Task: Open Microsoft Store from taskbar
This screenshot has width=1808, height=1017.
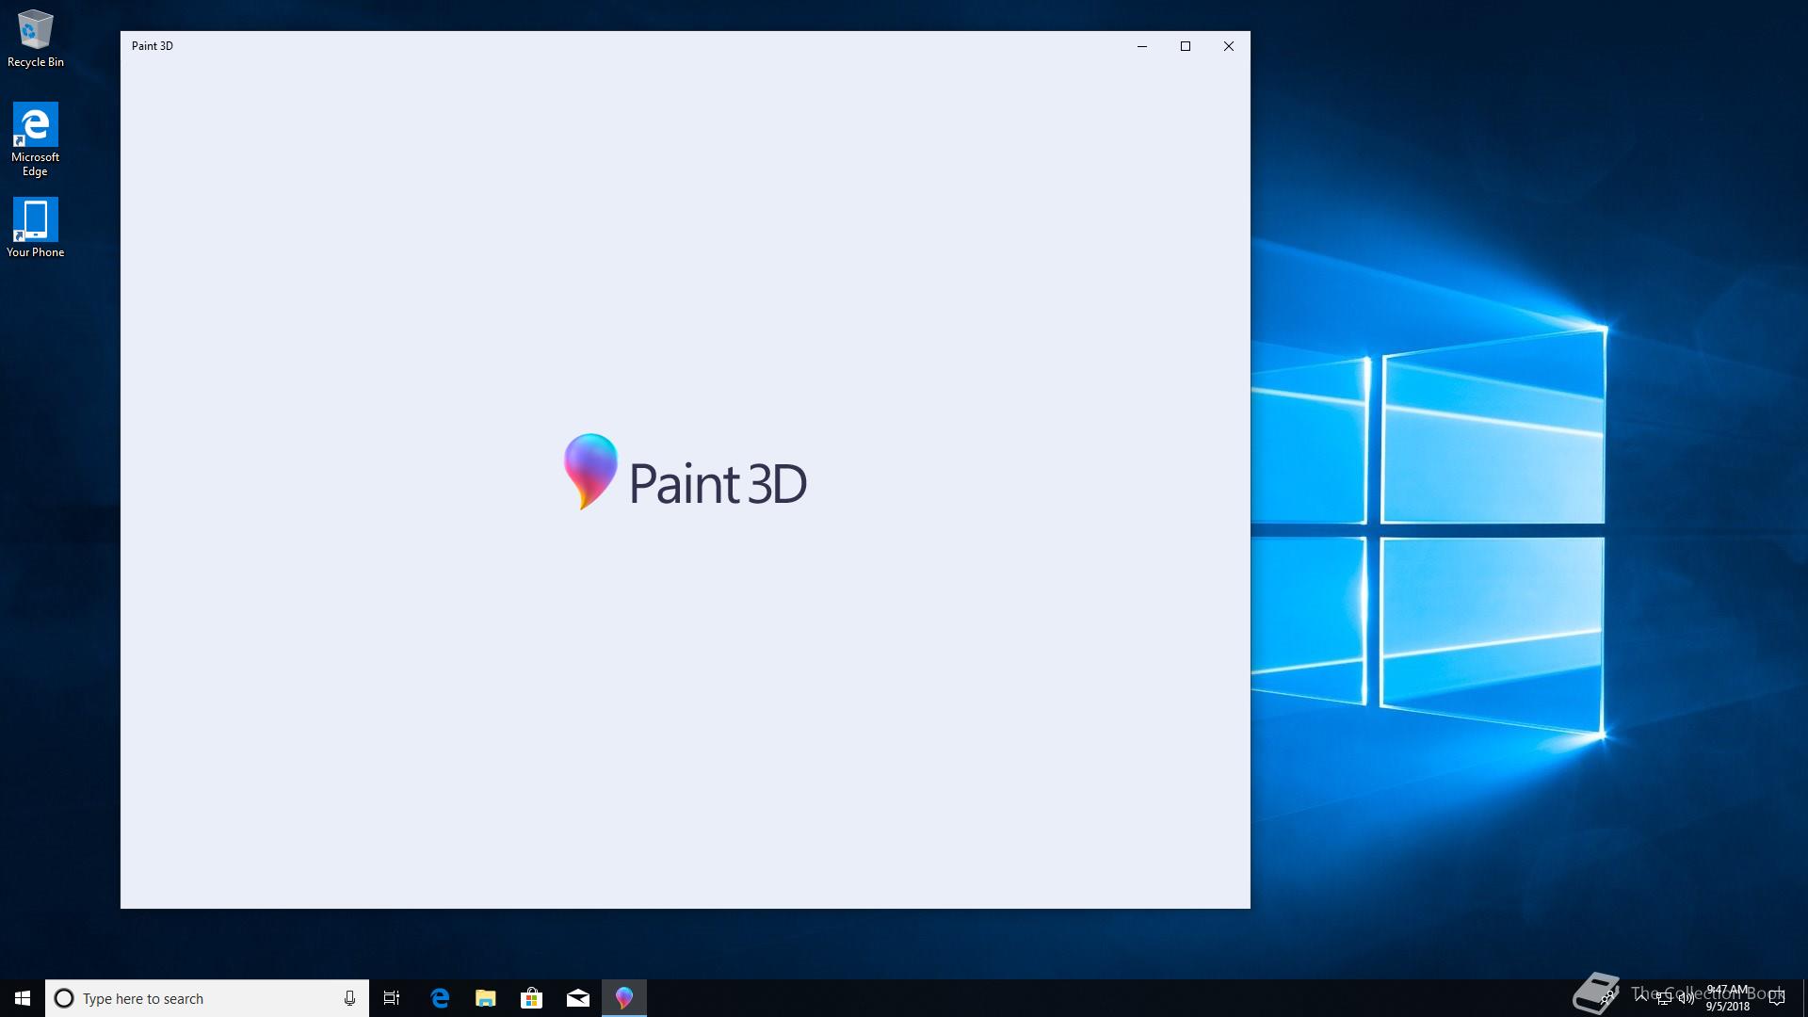Action: pyautogui.click(x=532, y=998)
